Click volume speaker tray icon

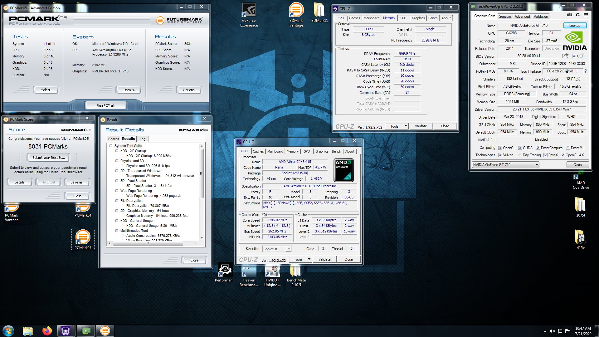(x=552, y=331)
